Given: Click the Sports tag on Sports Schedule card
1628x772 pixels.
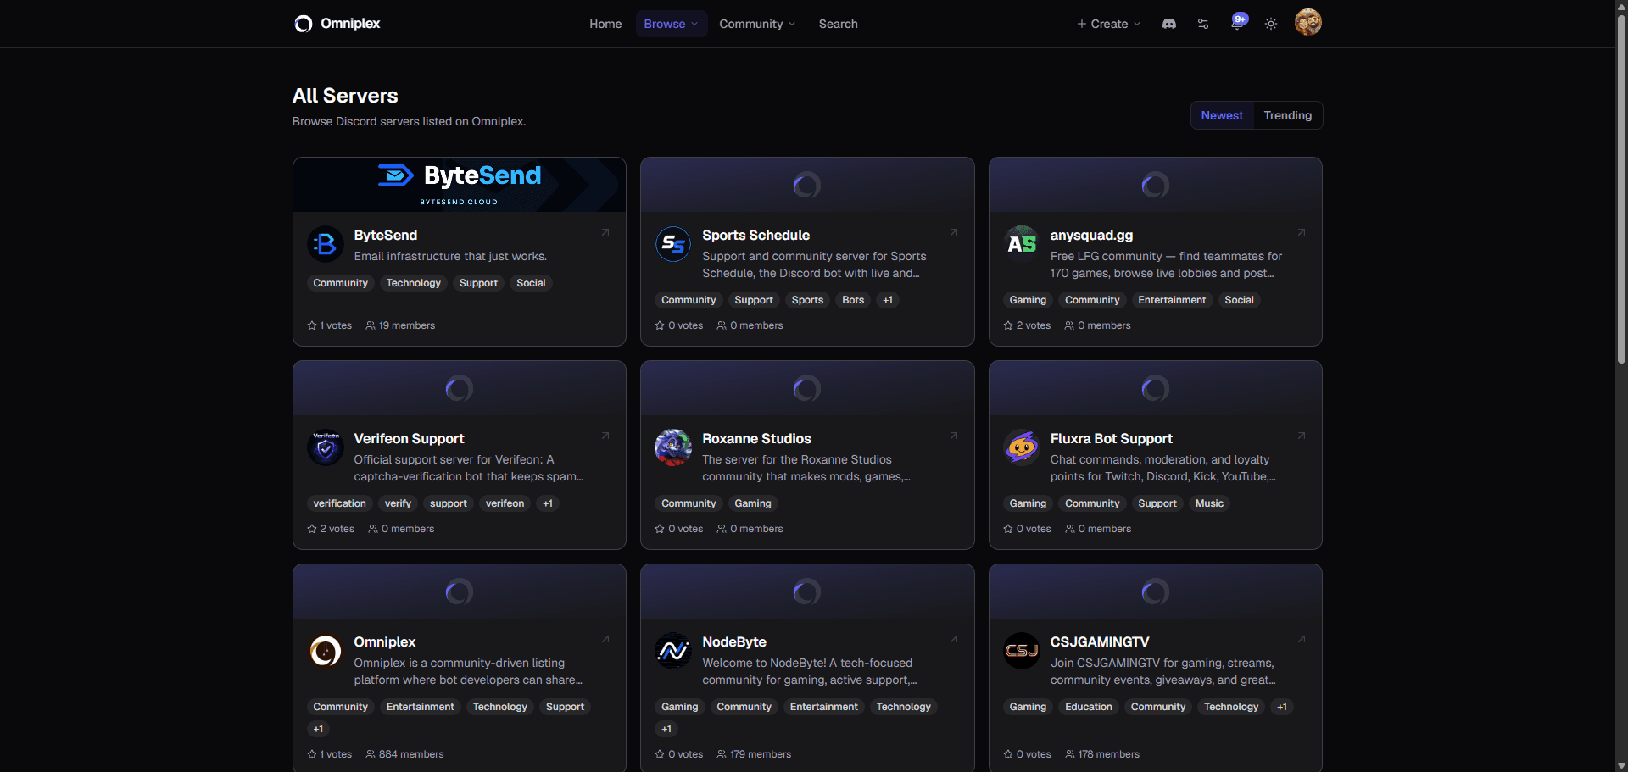Looking at the screenshot, I should pyautogui.click(x=807, y=300).
